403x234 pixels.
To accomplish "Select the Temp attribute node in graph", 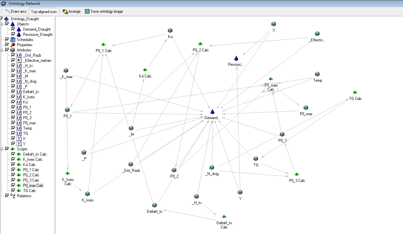I will [x=317, y=74].
